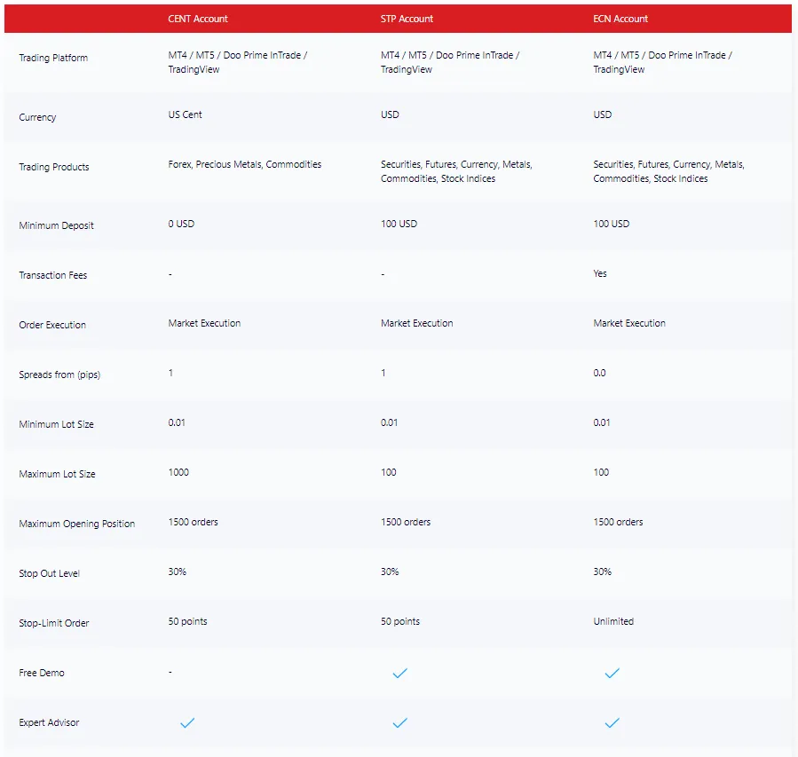This screenshot has height=757, width=798.
Task: Click the Free Demo checkmark for ECN Account
Action: click(612, 674)
